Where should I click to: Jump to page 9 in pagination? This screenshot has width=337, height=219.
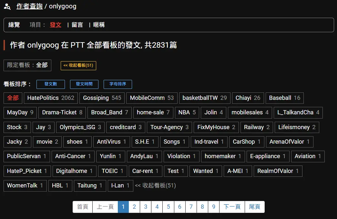(214, 207)
